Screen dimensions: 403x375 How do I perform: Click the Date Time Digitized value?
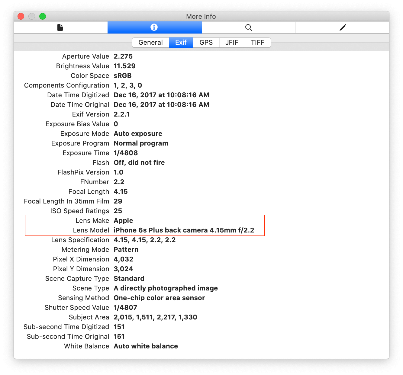161,95
